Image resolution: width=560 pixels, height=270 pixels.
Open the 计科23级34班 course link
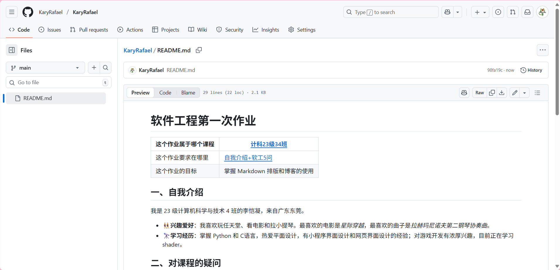point(268,144)
